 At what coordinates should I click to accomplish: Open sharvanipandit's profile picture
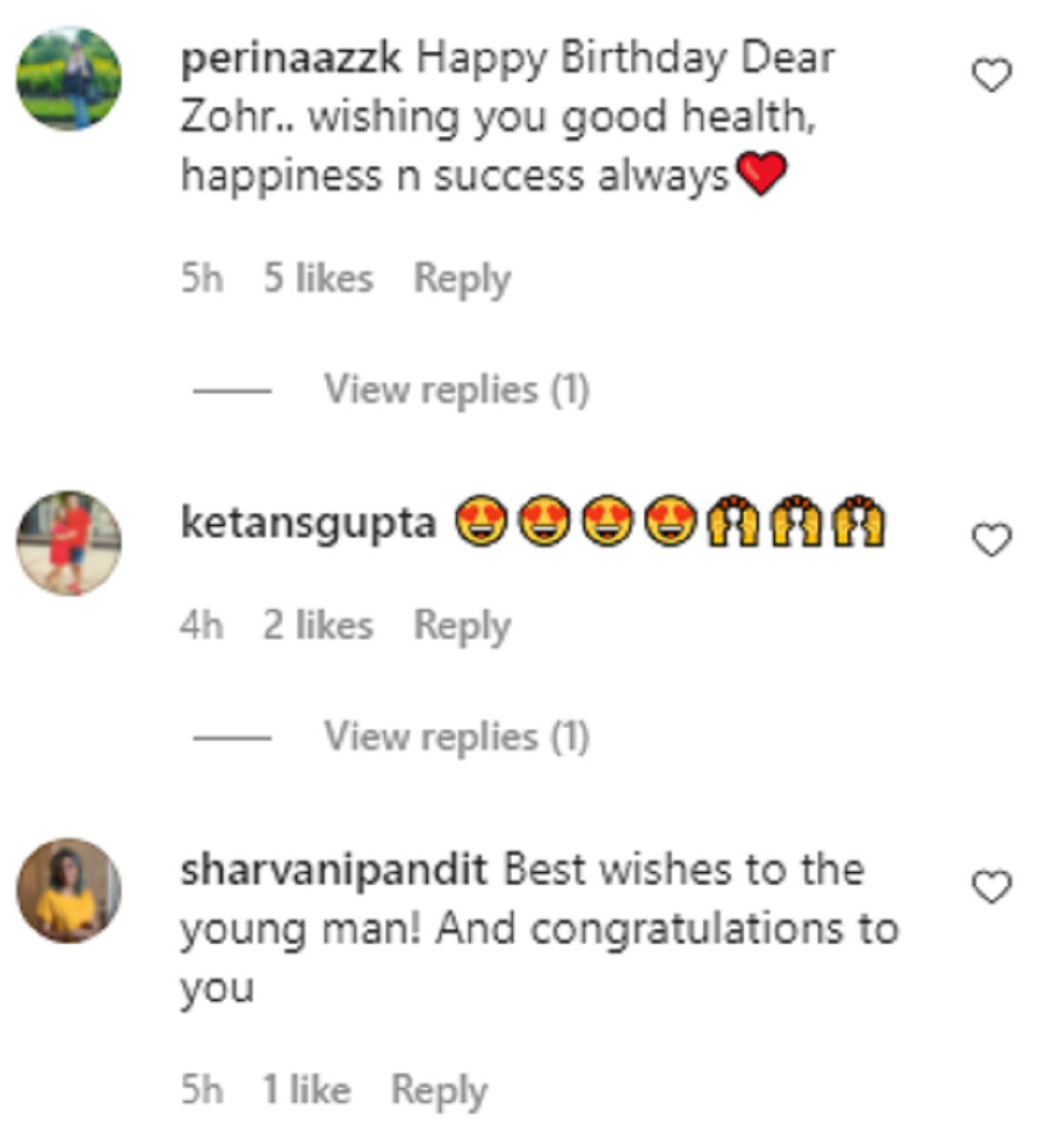coord(69,890)
